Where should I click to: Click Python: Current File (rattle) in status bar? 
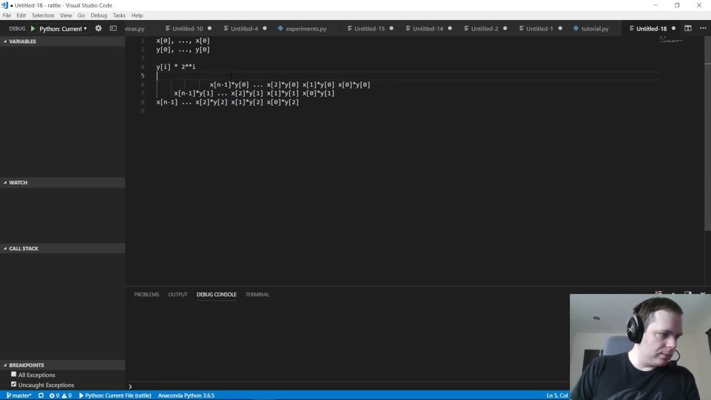tap(115, 396)
